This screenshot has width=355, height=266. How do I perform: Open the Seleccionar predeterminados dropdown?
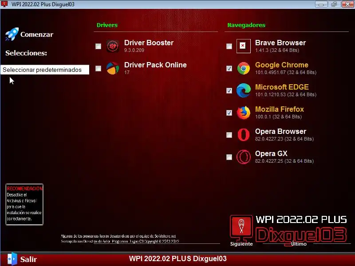click(x=45, y=70)
